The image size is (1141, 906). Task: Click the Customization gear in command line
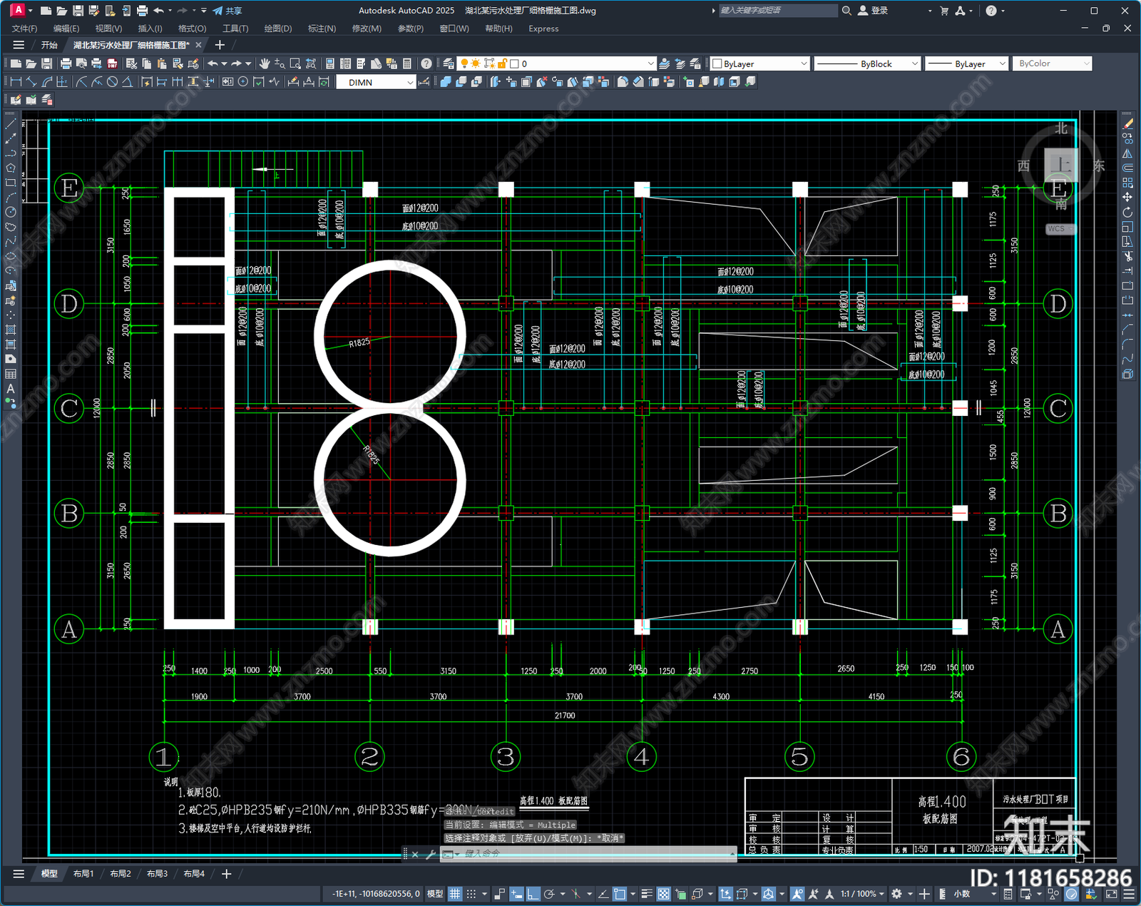pyautogui.click(x=430, y=854)
